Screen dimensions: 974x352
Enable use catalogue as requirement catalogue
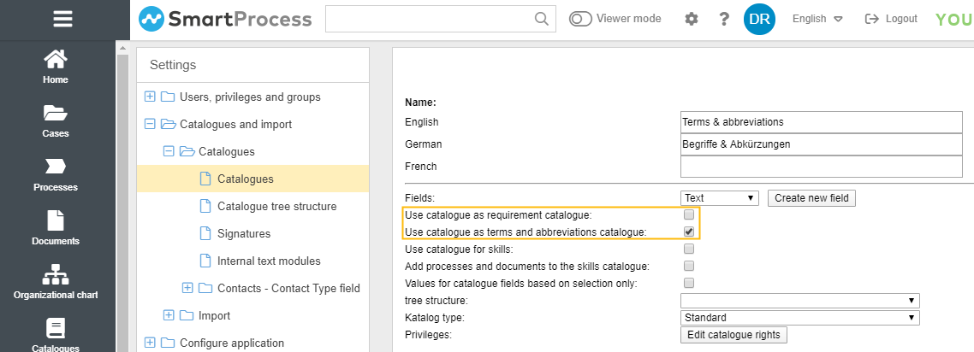(689, 215)
